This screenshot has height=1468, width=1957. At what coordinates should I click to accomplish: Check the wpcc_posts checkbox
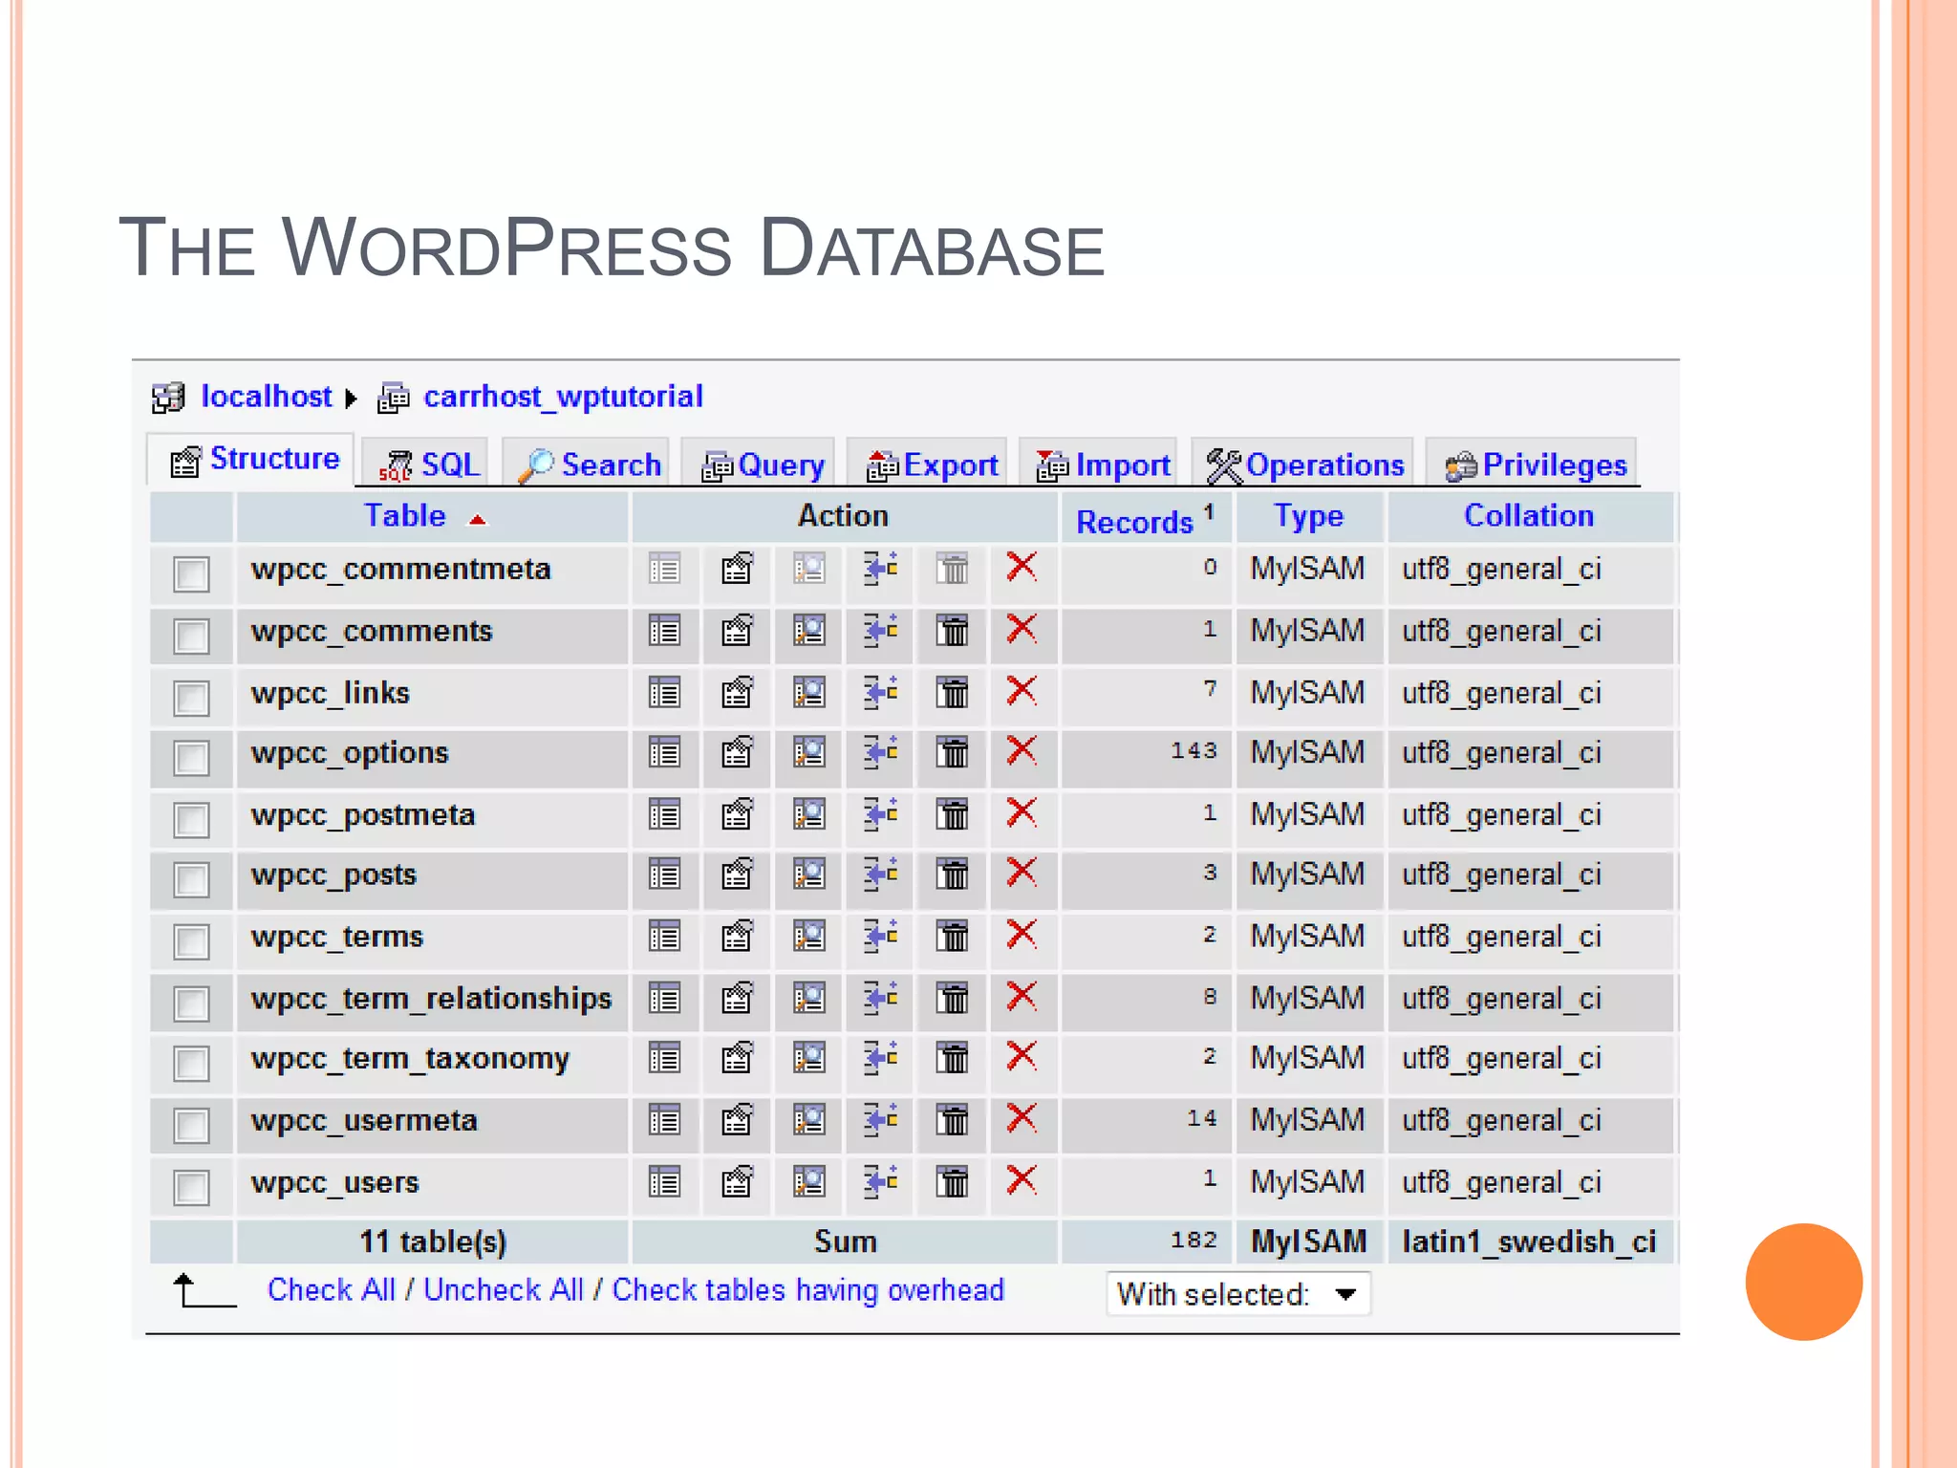[x=191, y=879]
